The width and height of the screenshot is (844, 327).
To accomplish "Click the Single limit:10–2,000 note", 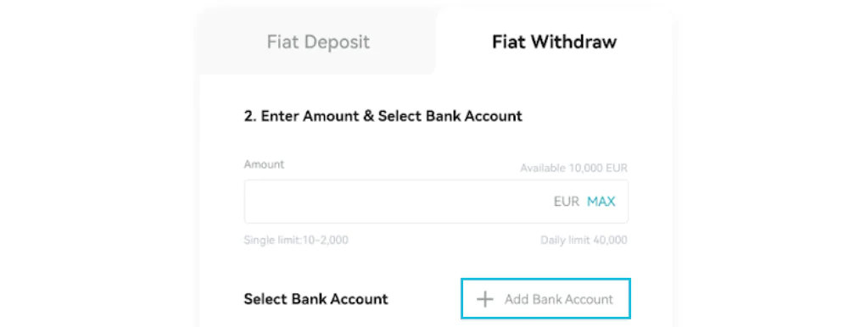I will (x=296, y=240).
